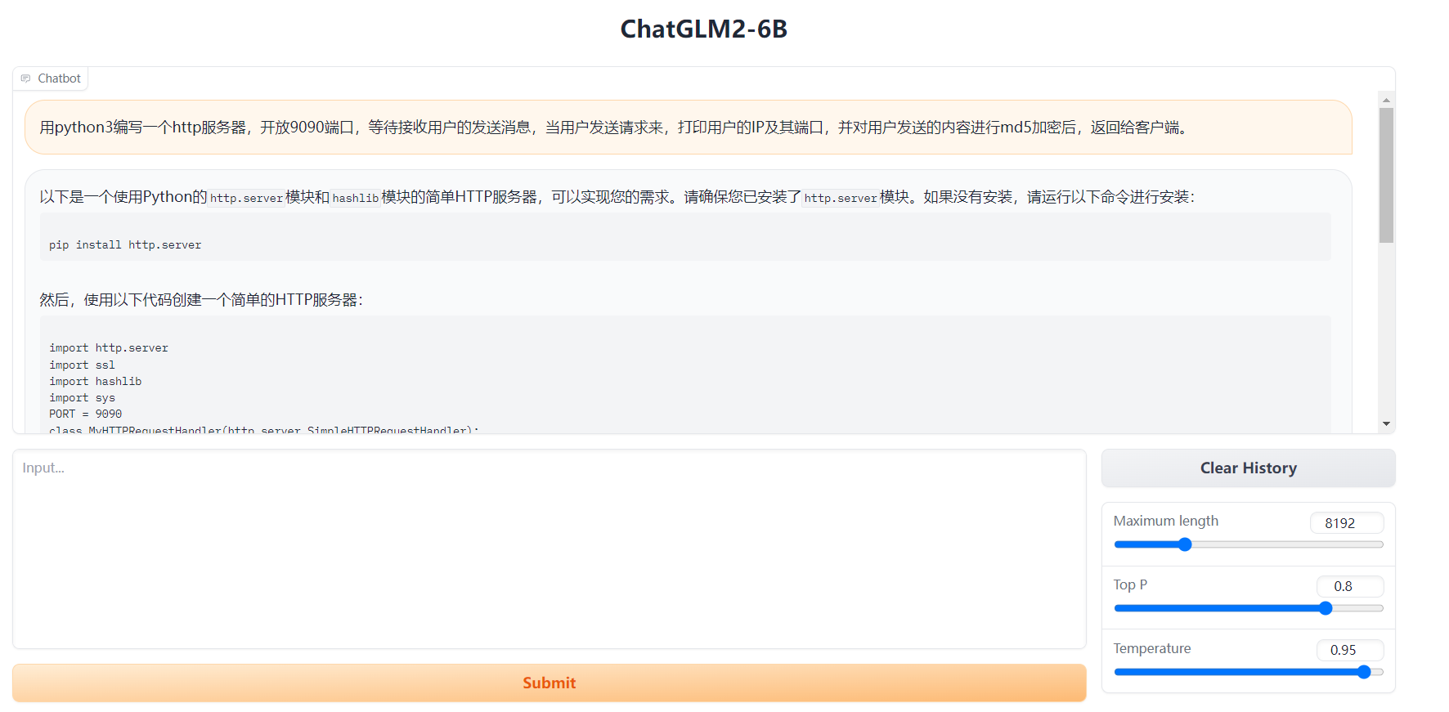Click the chatbot scrollbar down arrow
This screenshot has width=1449, height=712.
[x=1386, y=423]
